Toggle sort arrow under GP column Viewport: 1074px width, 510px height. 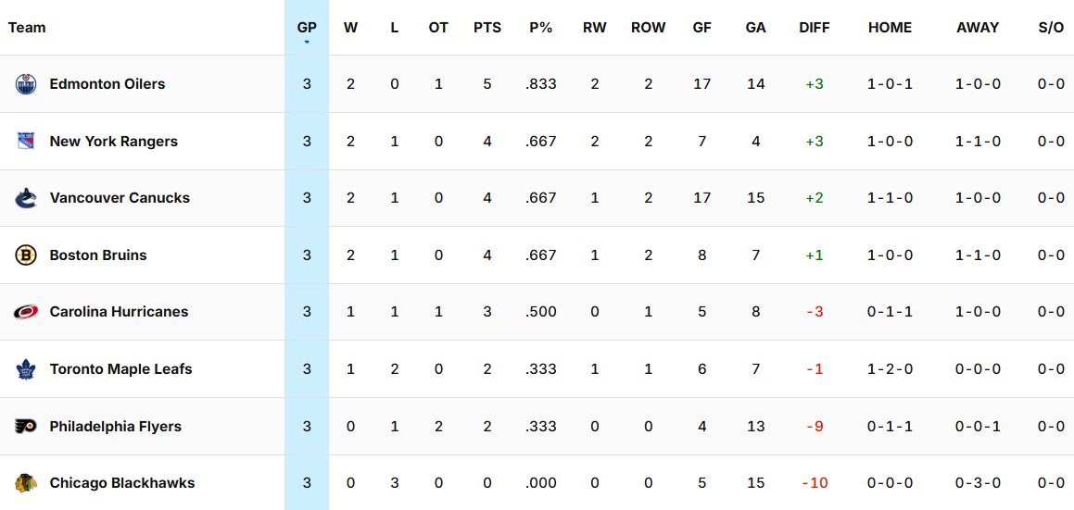click(x=307, y=43)
